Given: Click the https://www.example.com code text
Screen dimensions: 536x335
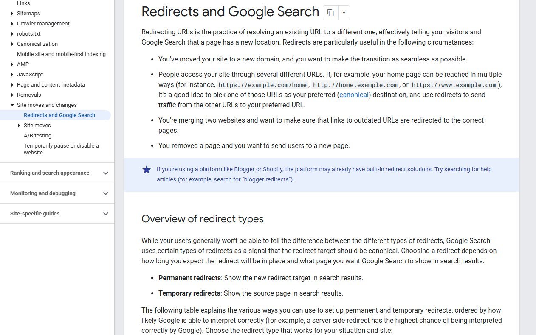Looking at the screenshot, I should [x=454, y=85].
